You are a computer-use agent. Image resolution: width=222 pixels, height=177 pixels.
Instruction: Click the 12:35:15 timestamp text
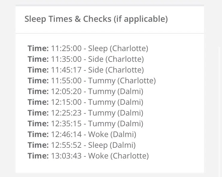point(66,124)
